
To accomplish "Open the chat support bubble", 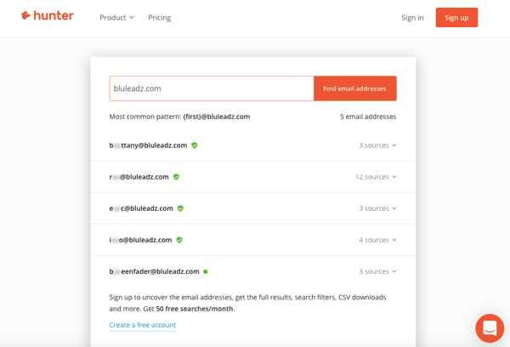I will pyautogui.click(x=490, y=328).
